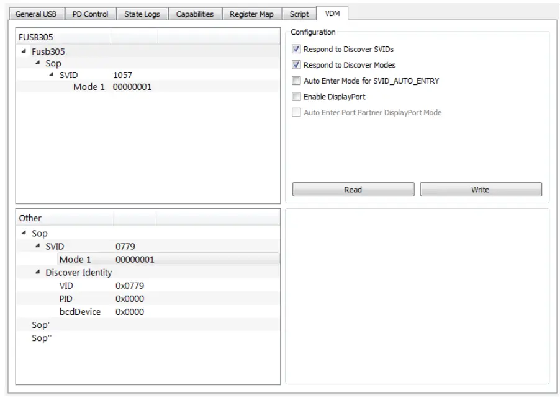The width and height of the screenshot is (560, 401).
Task: Select the PID row
Action: (148, 299)
